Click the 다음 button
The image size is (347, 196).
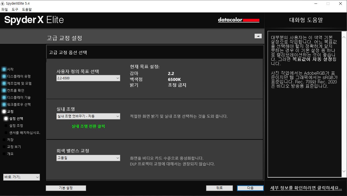[x=250, y=188]
